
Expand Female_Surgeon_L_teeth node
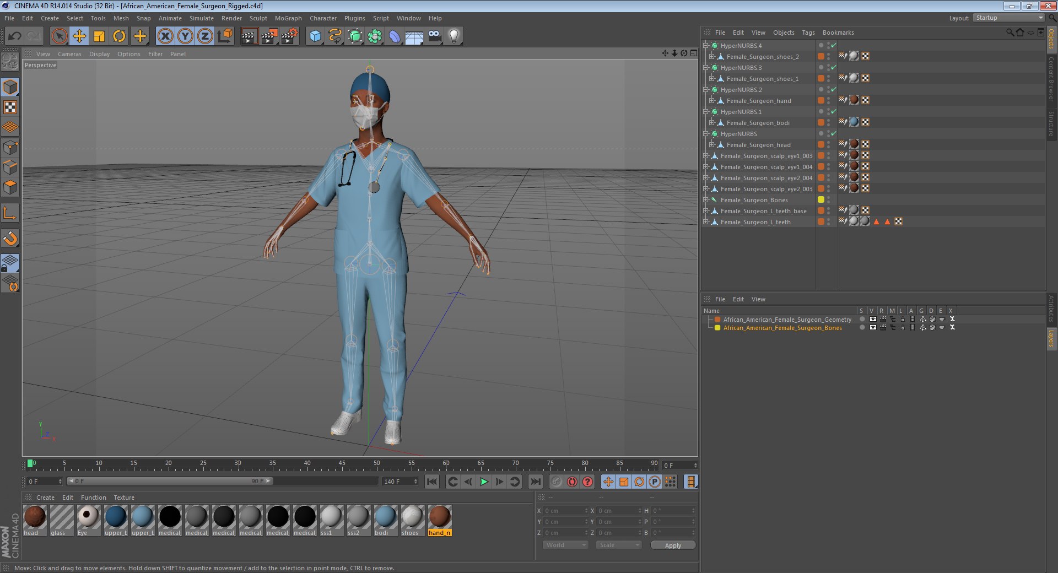pyautogui.click(x=705, y=222)
